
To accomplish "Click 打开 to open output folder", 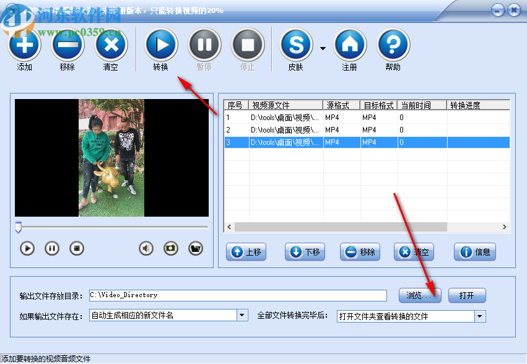I will [467, 295].
